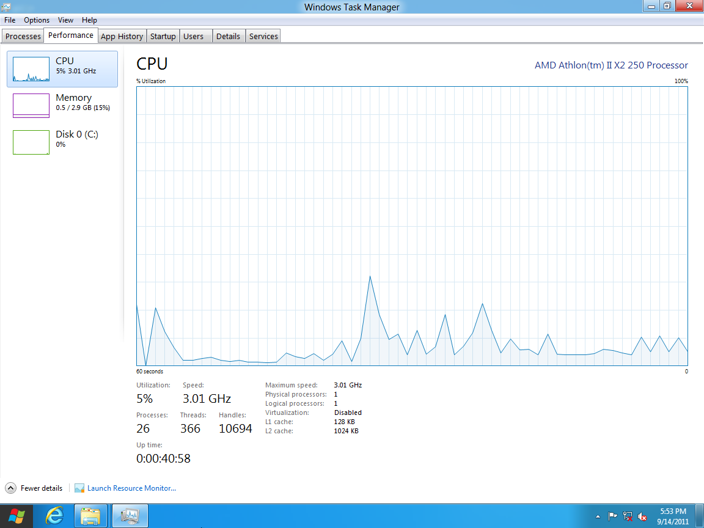Click the AMD Athlon II X2 250 Processor name

[x=611, y=65]
